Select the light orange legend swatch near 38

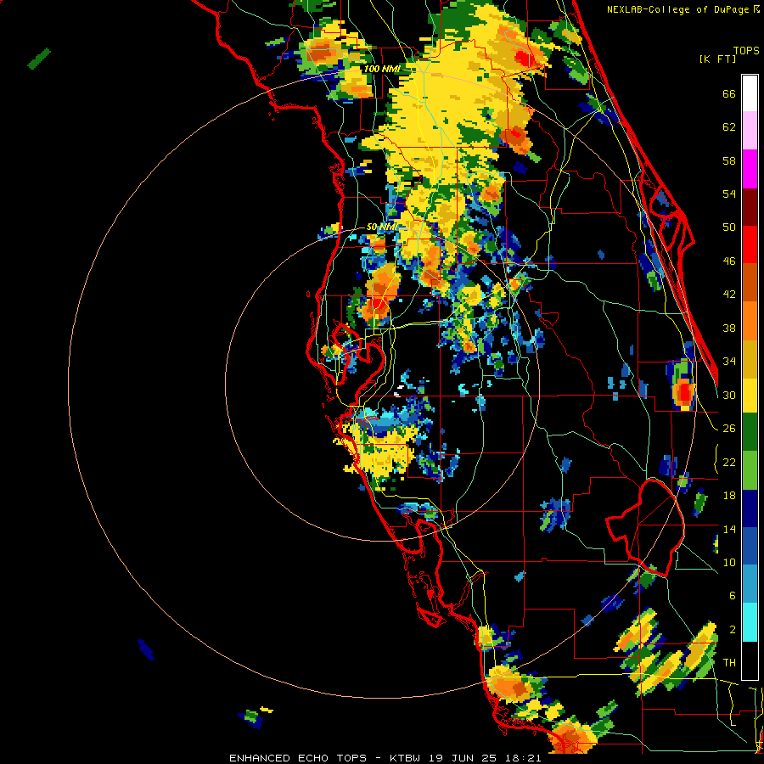pyautogui.click(x=750, y=321)
